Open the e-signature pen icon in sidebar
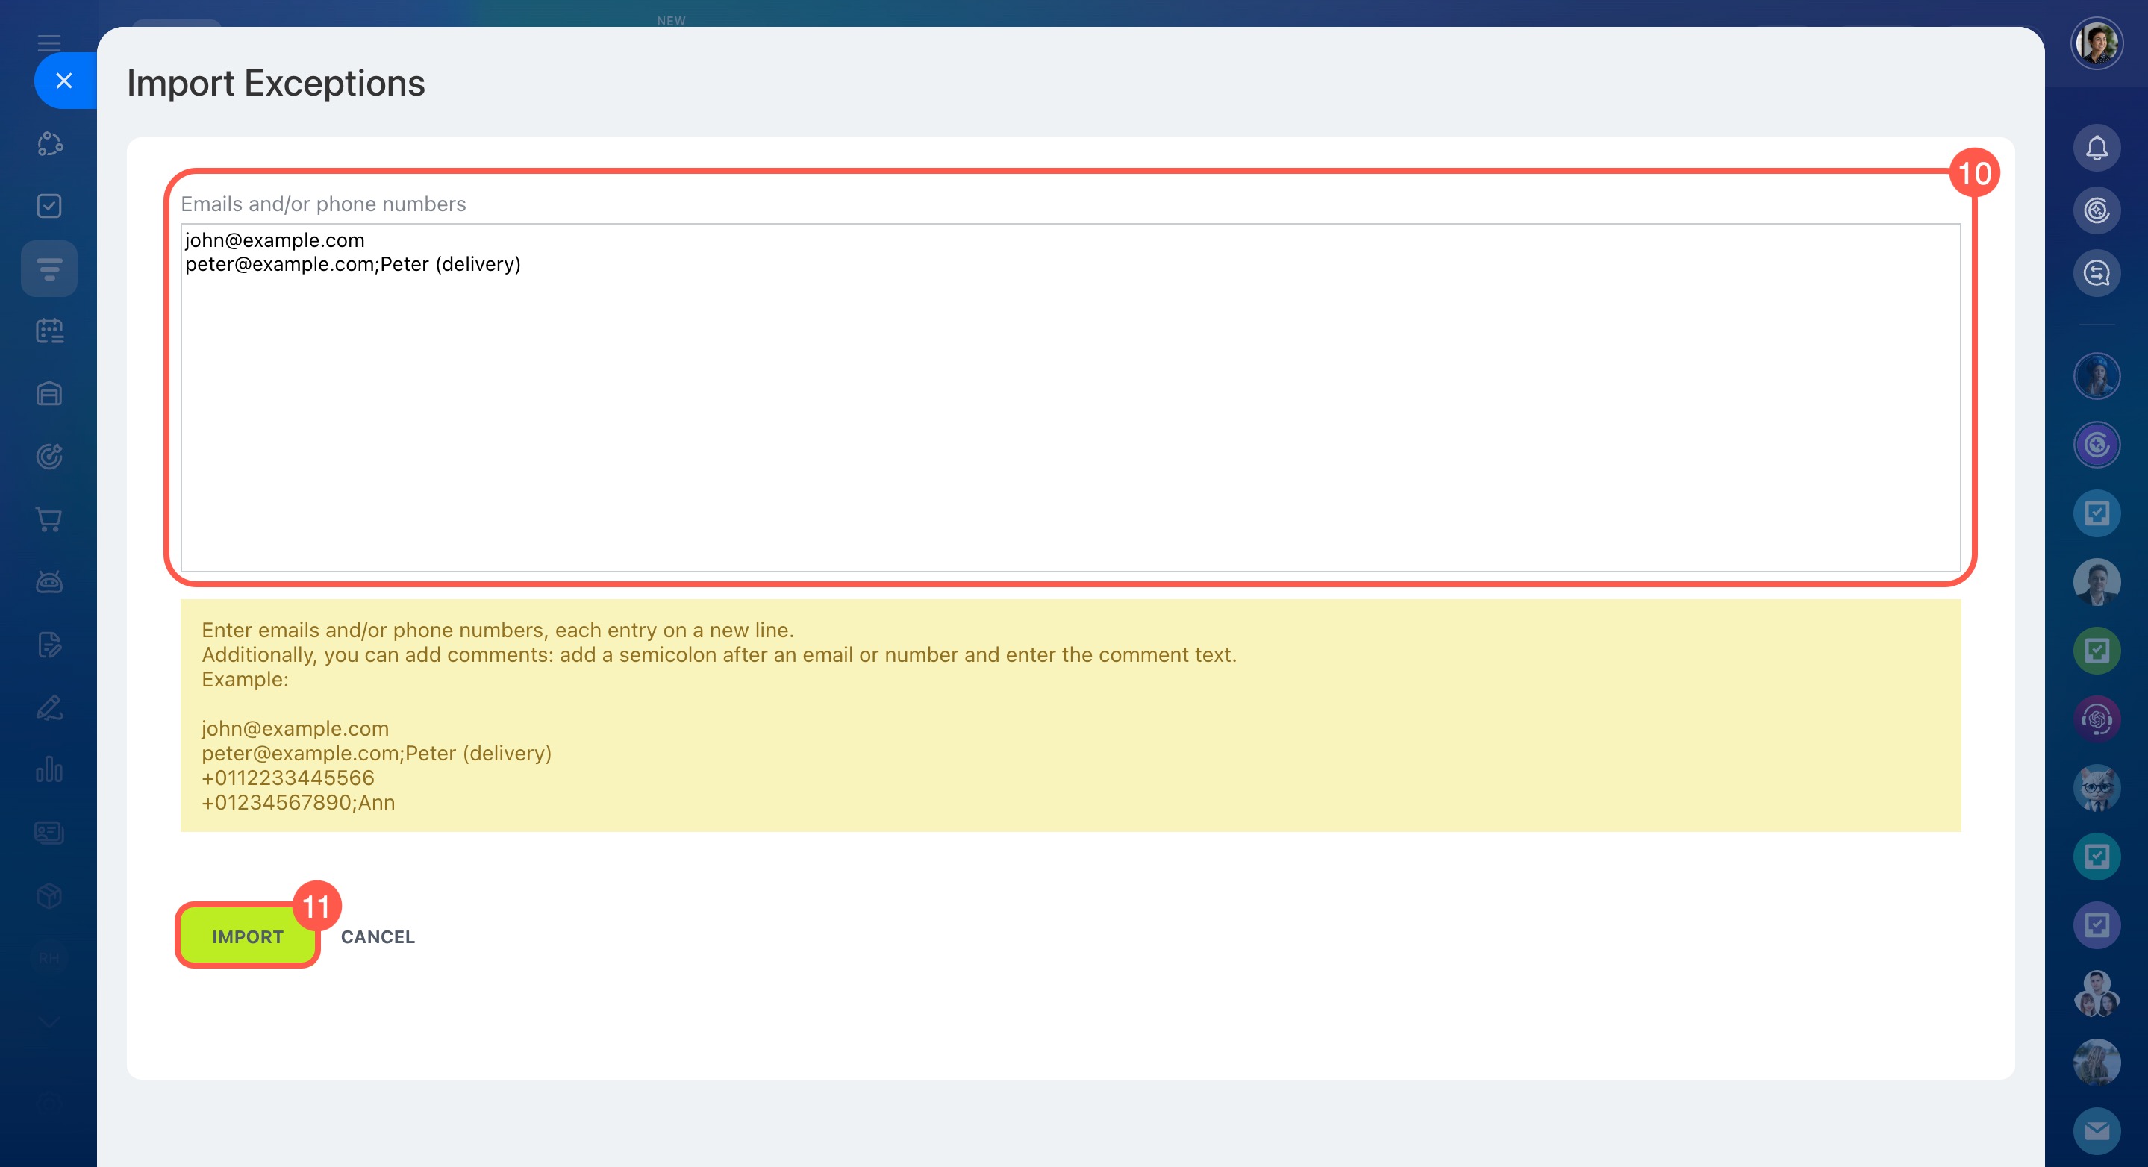The width and height of the screenshot is (2148, 1167). pyautogui.click(x=49, y=707)
